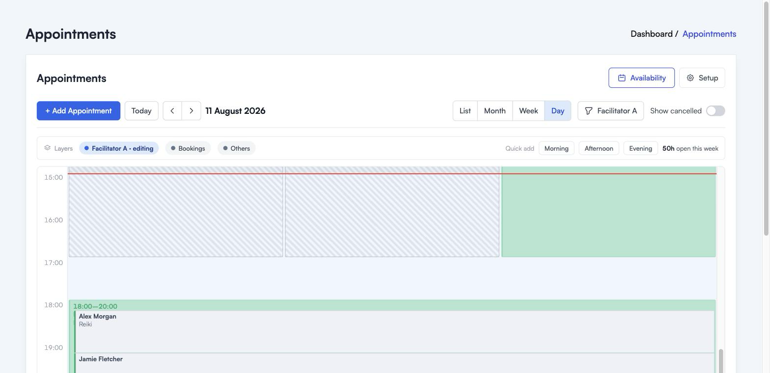Click the Quick add label
Image resolution: width=770 pixels, height=373 pixels.
[x=520, y=148]
